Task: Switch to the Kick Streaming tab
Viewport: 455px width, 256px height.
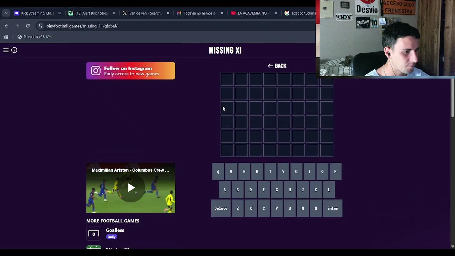Action: 37,13
